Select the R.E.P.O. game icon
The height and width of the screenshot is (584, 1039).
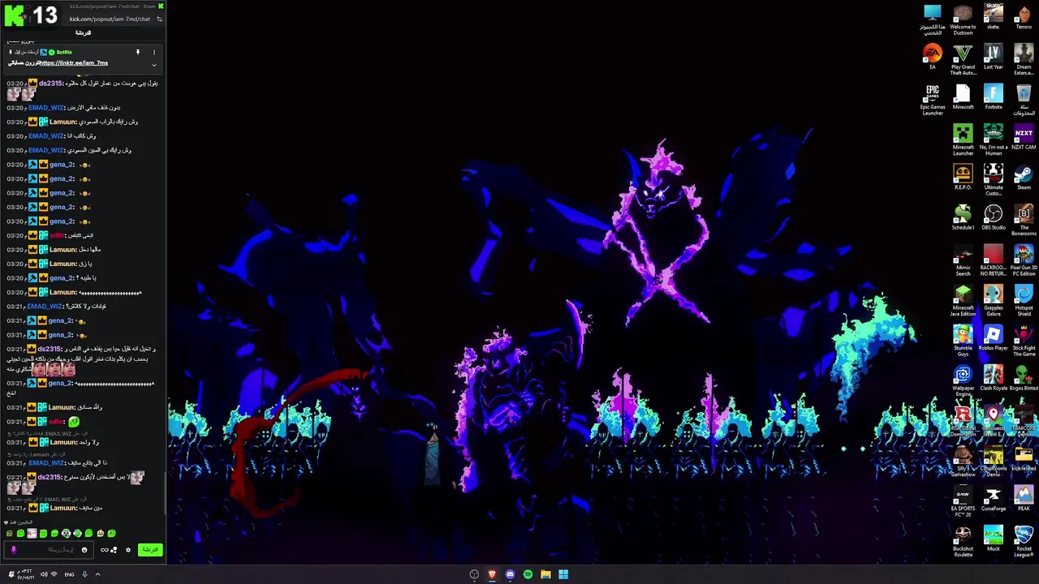(963, 177)
